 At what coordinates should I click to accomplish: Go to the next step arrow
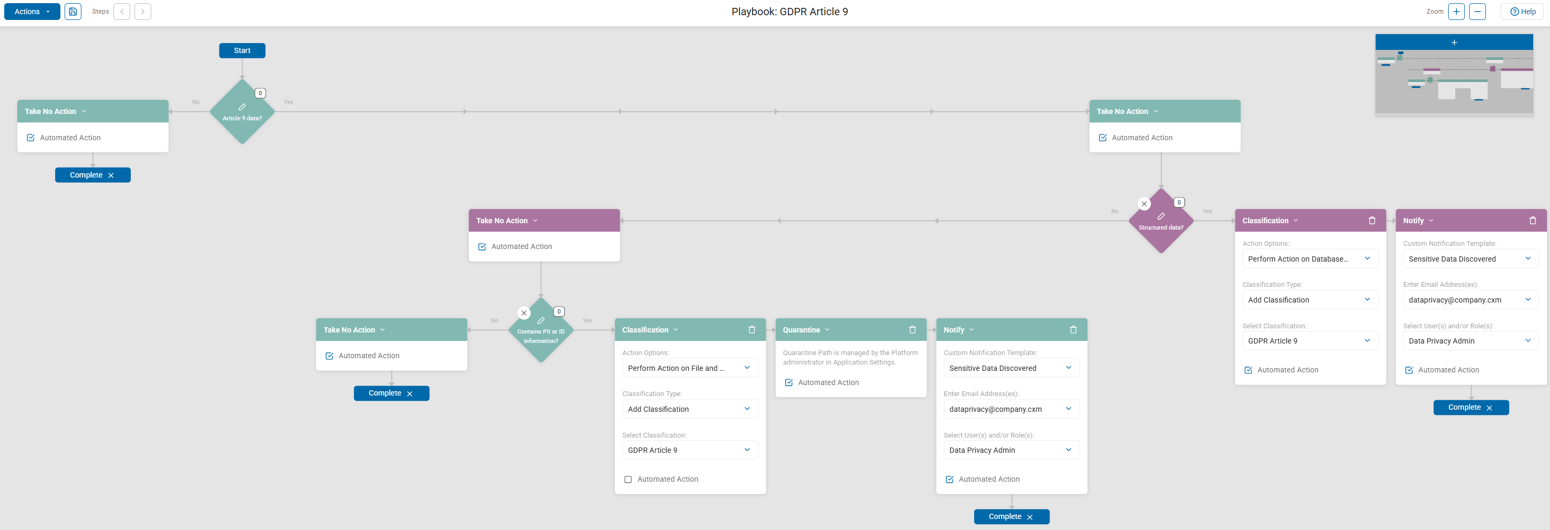(143, 12)
